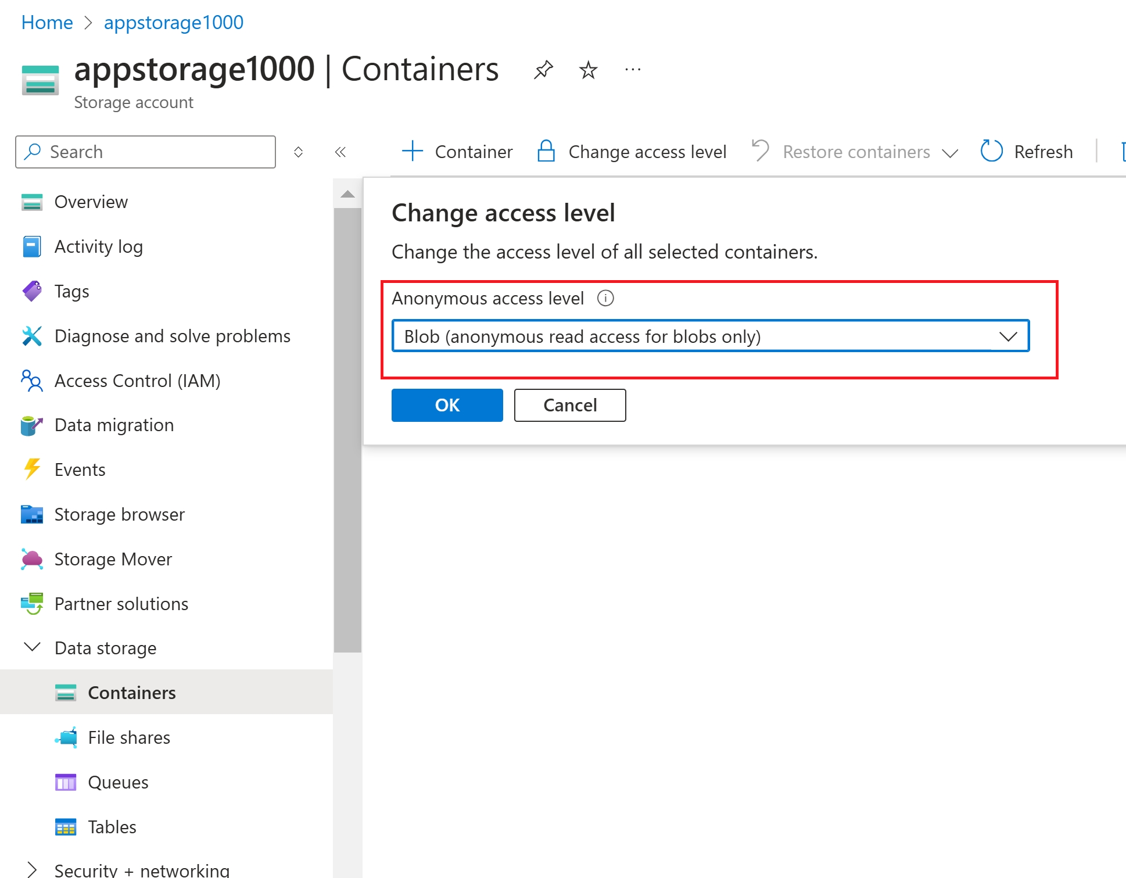
Task: Open the Anonymous access level dropdown
Action: tap(711, 336)
